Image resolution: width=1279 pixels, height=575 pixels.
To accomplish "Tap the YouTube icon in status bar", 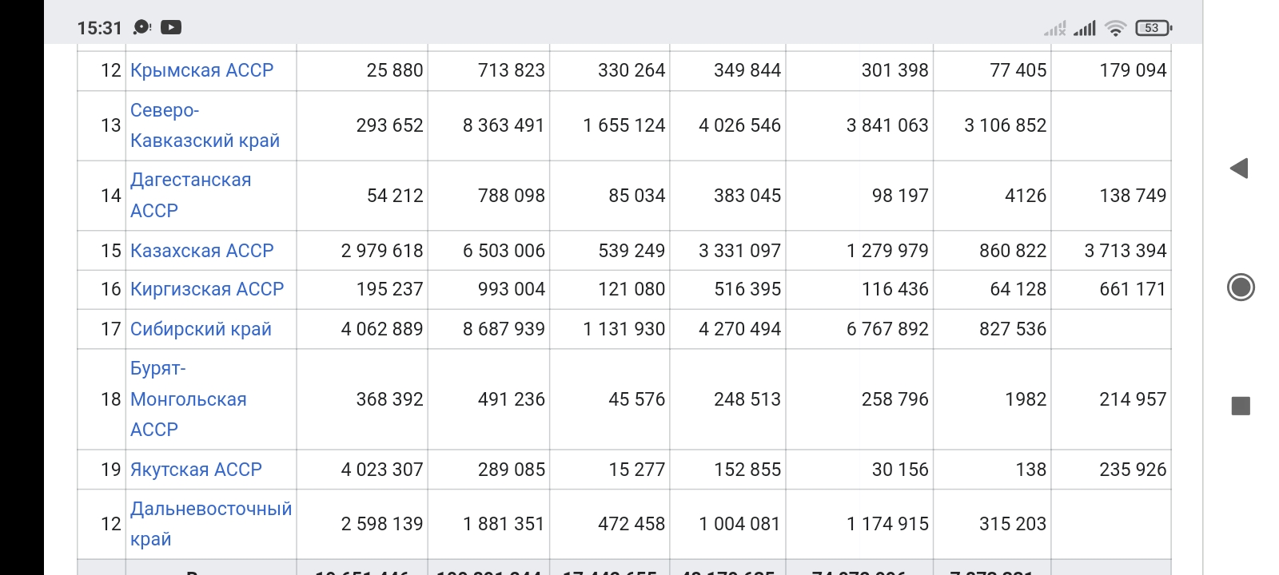I will click(x=171, y=27).
